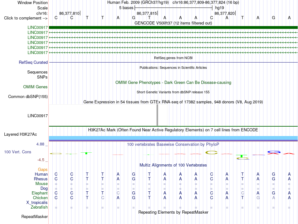Select the Chicken alignment row label

tap(40, 198)
